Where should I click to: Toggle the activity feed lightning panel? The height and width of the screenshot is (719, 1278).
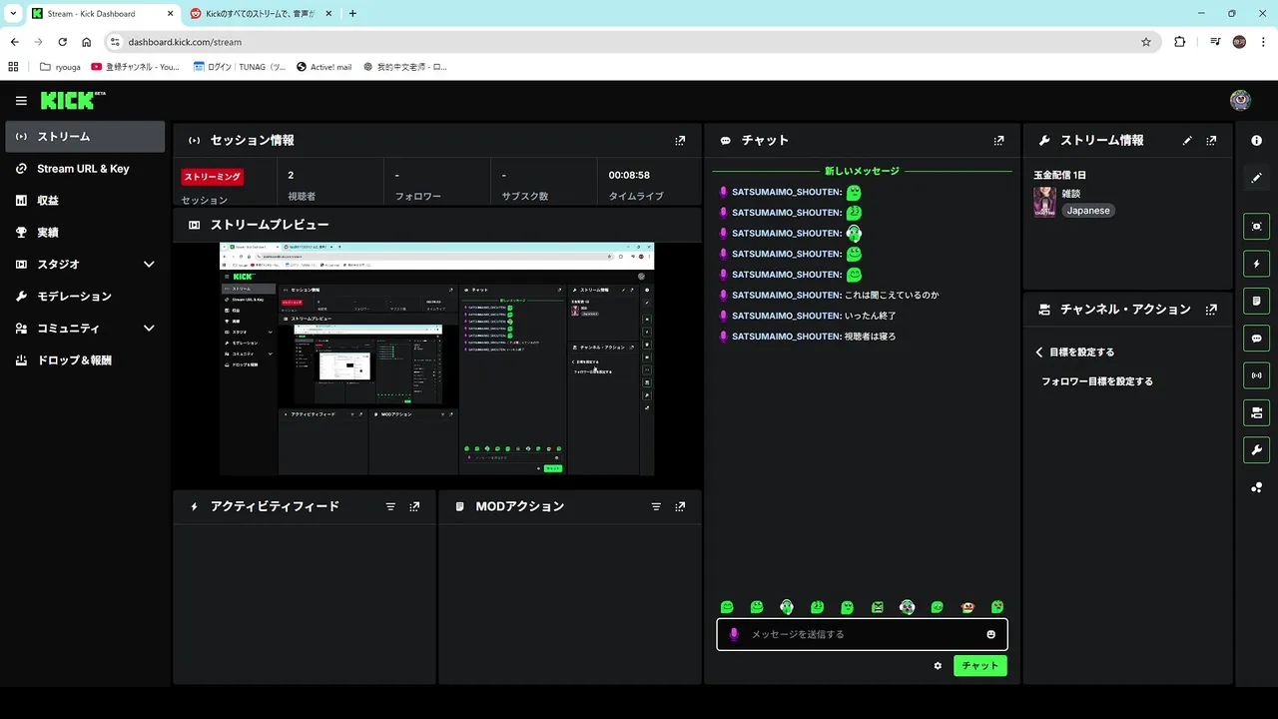pyautogui.click(x=1256, y=264)
